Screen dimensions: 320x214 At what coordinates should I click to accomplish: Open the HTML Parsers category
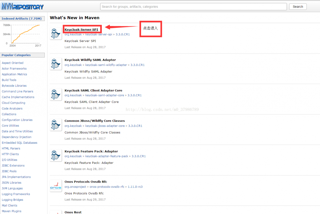coord(11,148)
